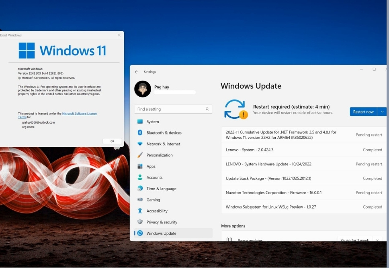The image size is (389, 268).
Task: Click the .NET Framework KB5020622 update row
Action: pos(304,135)
